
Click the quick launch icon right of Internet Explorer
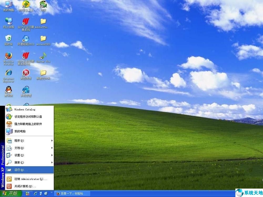pyautogui.click(x=41, y=194)
